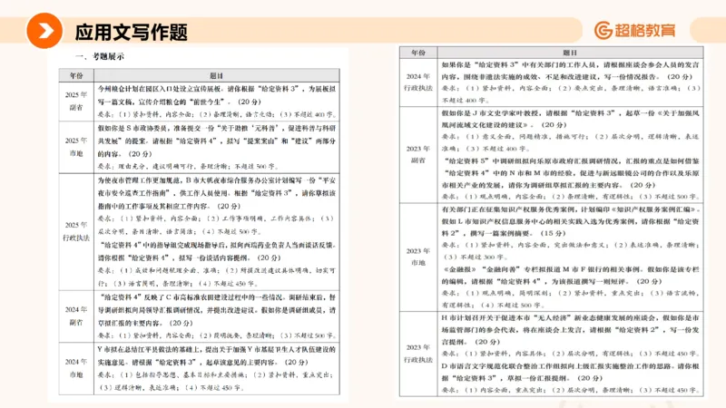The height and width of the screenshot is (408, 726).
Task: Click the 2024 行政执法 question about 情况报告
Action: [x=571, y=83]
